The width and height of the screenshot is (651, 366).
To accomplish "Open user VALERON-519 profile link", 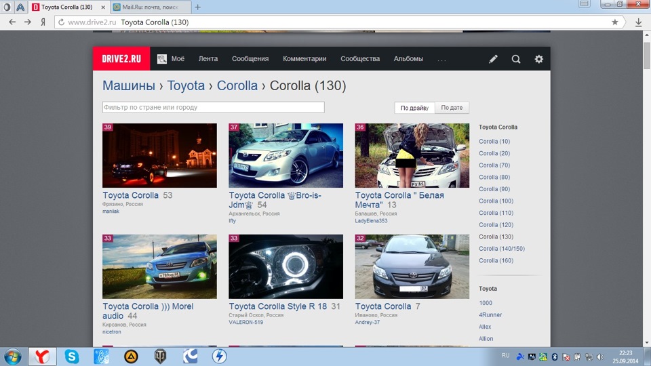I will [245, 322].
